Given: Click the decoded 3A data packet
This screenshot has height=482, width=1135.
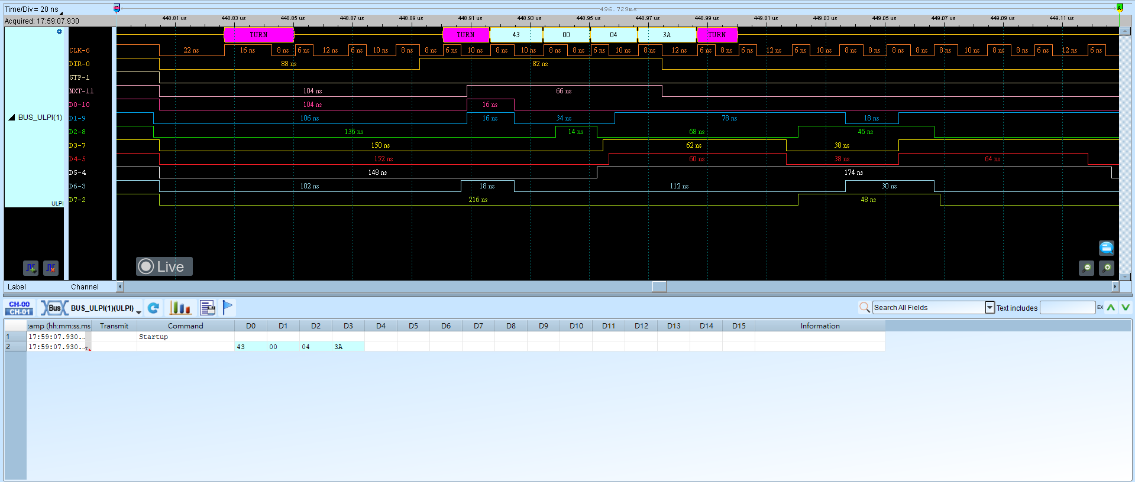Looking at the screenshot, I should pyautogui.click(x=667, y=35).
